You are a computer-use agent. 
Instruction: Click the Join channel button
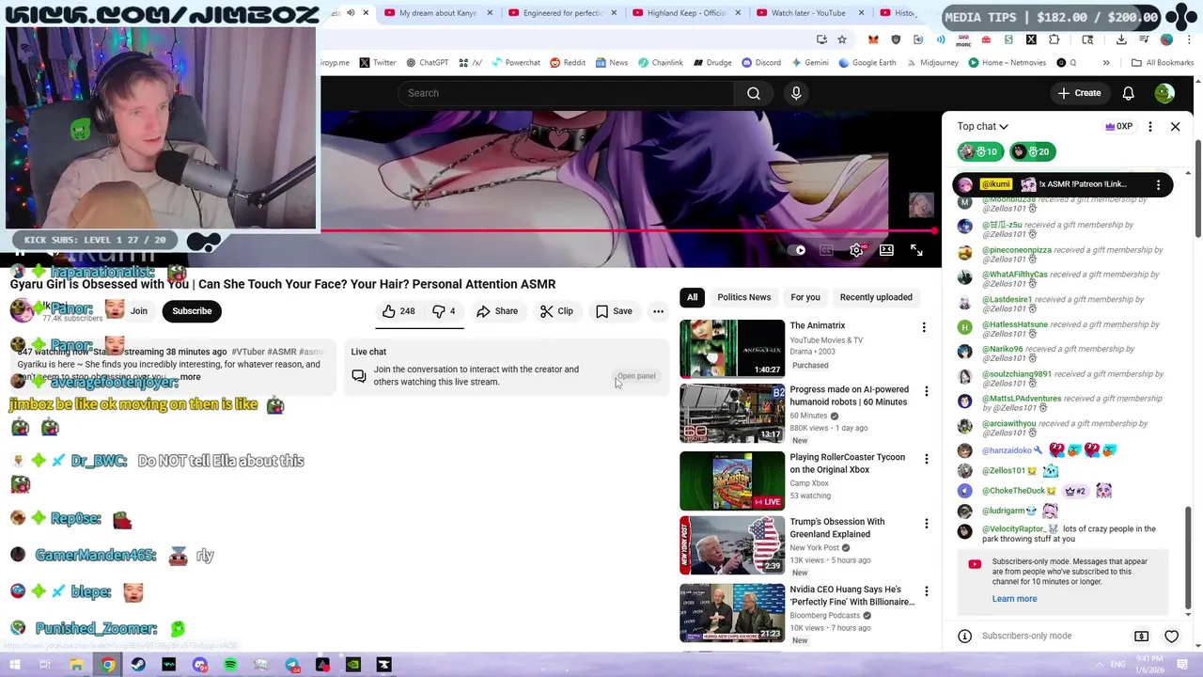point(138,311)
